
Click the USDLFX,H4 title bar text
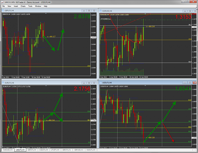(x=107, y=83)
